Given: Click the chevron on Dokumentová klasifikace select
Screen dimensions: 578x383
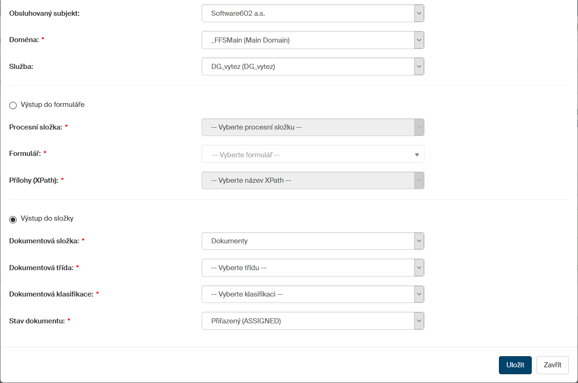Looking at the screenshot, I should tap(419, 294).
